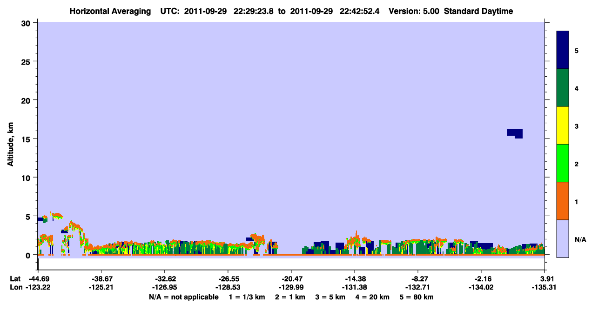Click the 'Lon' axis label

click(x=15, y=287)
